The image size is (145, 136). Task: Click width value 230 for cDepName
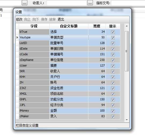point(97,60)
